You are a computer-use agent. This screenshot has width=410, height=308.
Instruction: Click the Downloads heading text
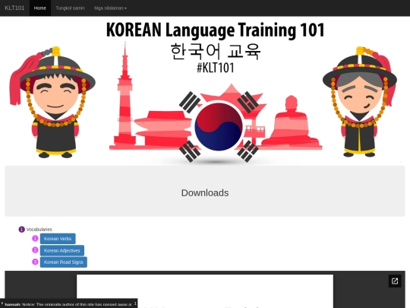pyautogui.click(x=205, y=192)
